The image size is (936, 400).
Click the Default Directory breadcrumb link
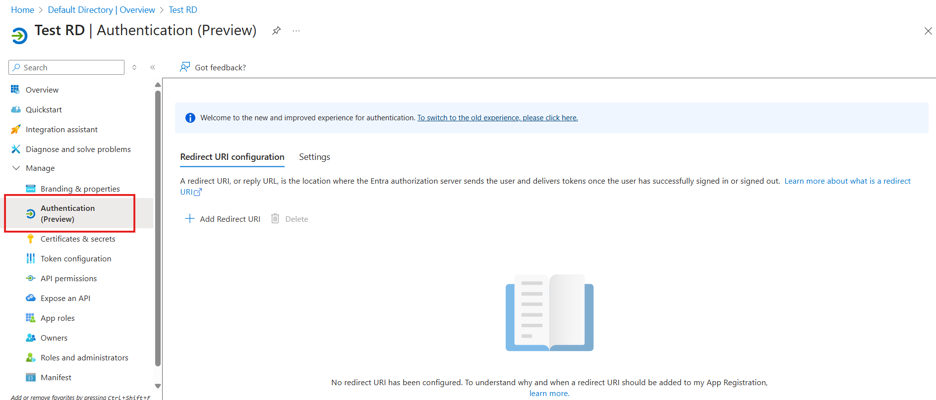point(101,10)
